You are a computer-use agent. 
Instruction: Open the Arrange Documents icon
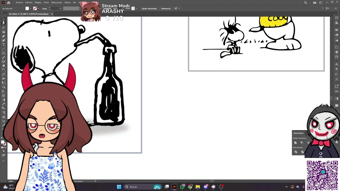tap(315, 3)
